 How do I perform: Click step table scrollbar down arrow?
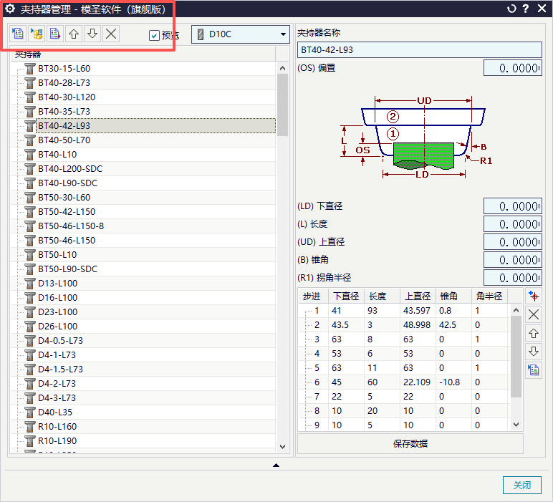tap(516, 425)
